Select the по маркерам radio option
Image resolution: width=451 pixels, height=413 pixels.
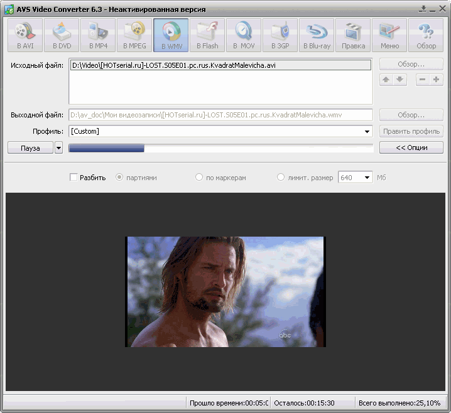pos(198,178)
